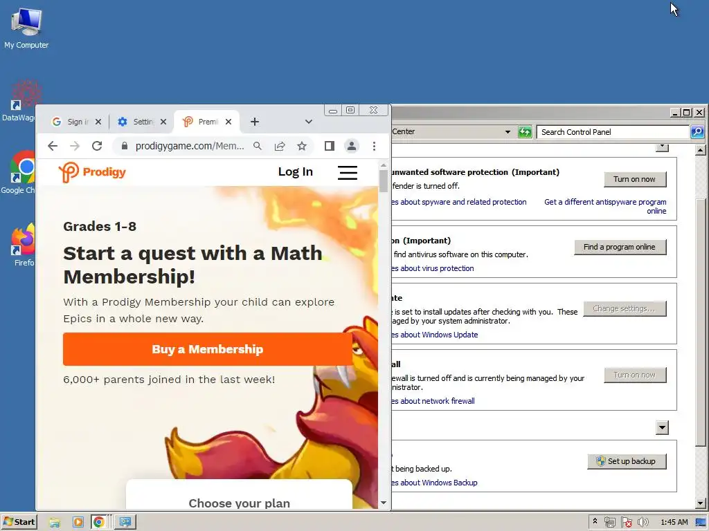The height and width of the screenshot is (531, 709).
Task: Click the Search Control Panel field
Action: click(613, 132)
